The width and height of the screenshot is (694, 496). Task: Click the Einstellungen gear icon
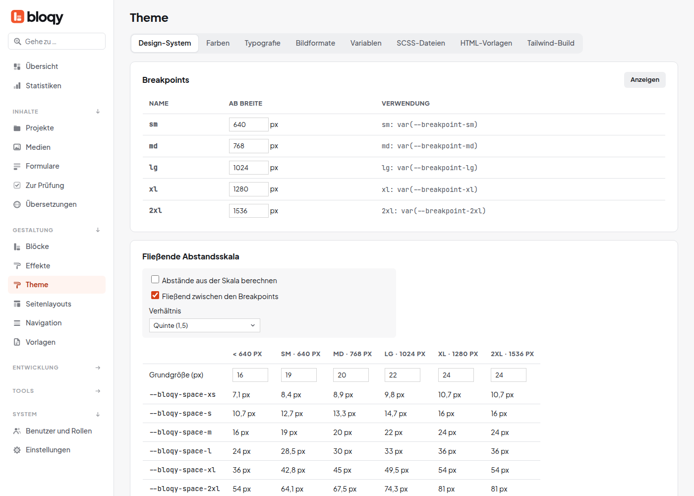click(x=17, y=450)
